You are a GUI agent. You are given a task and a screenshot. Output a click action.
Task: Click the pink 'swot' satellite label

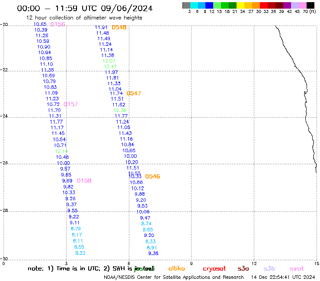[297, 268]
